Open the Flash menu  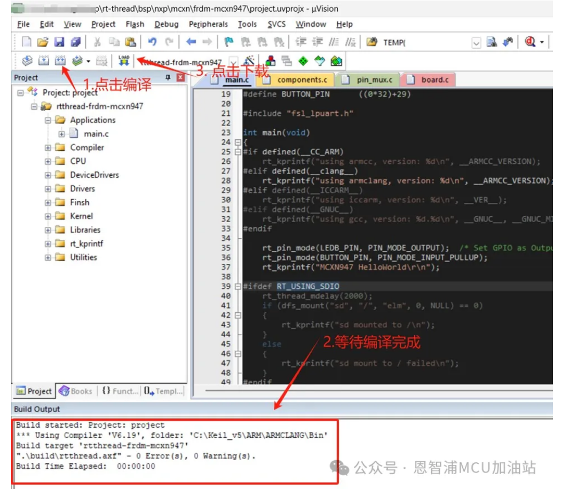tap(135, 25)
